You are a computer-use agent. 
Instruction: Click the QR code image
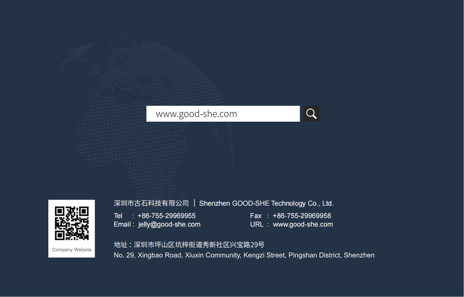(x=72, y=223)
